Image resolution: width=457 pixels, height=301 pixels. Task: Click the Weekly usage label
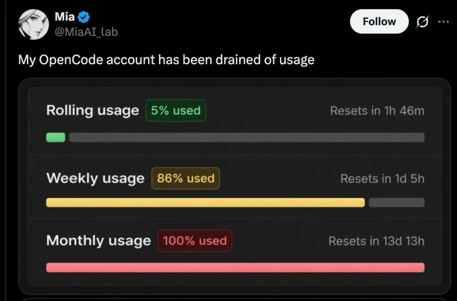pos(95,178)
